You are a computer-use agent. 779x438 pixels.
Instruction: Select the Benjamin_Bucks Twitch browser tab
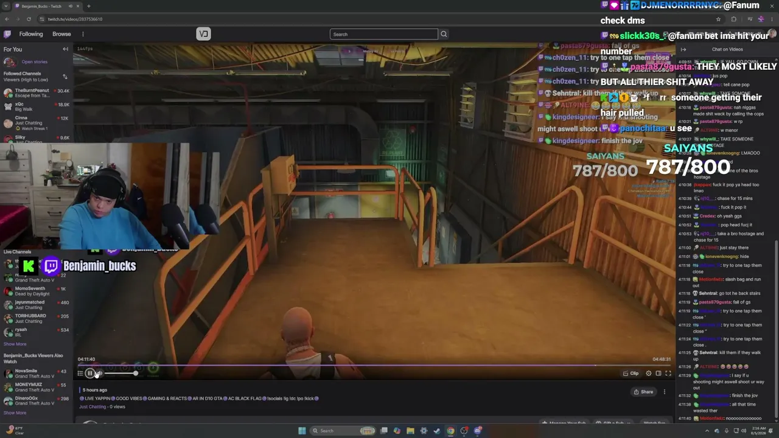coord(47,6)
